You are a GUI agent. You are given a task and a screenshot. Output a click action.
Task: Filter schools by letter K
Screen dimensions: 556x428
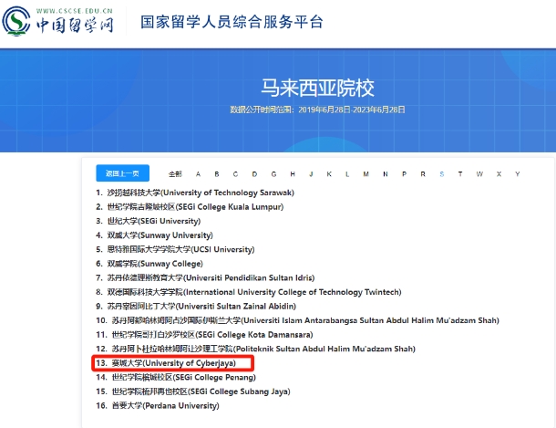tap(329, 174)
